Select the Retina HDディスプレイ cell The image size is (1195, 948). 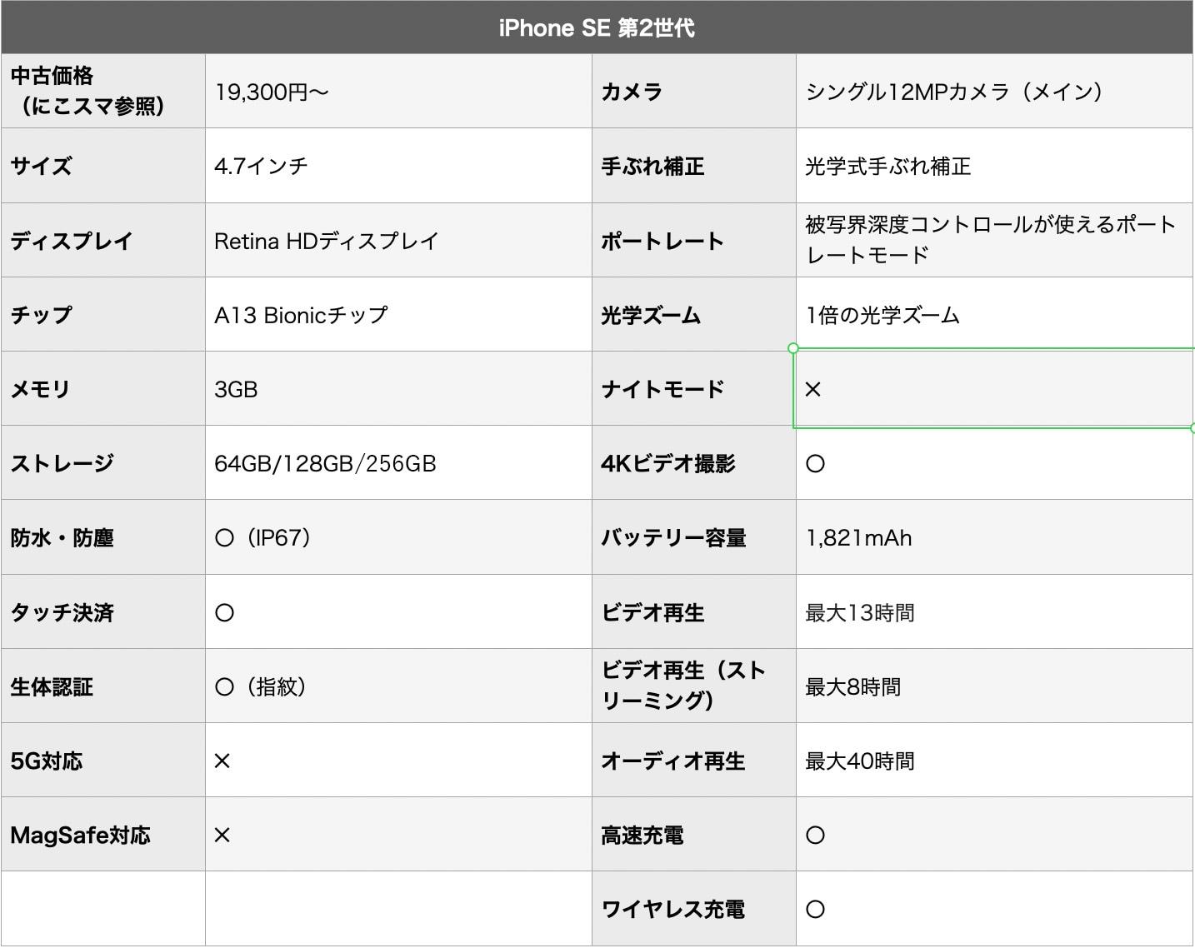398,240
